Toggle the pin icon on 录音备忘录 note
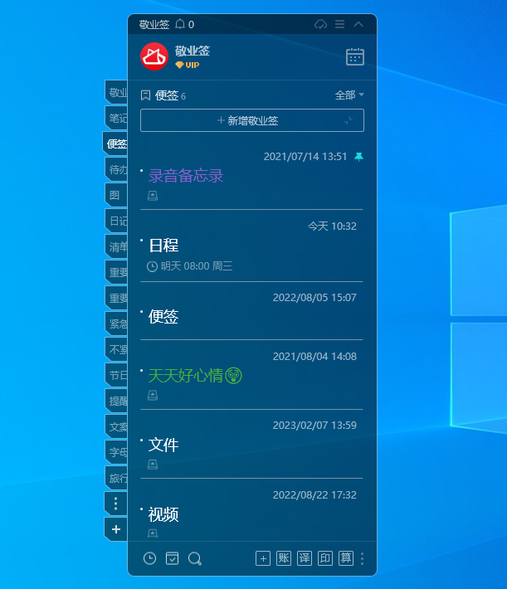The image size is (507, 589). [x=359, y=157]
